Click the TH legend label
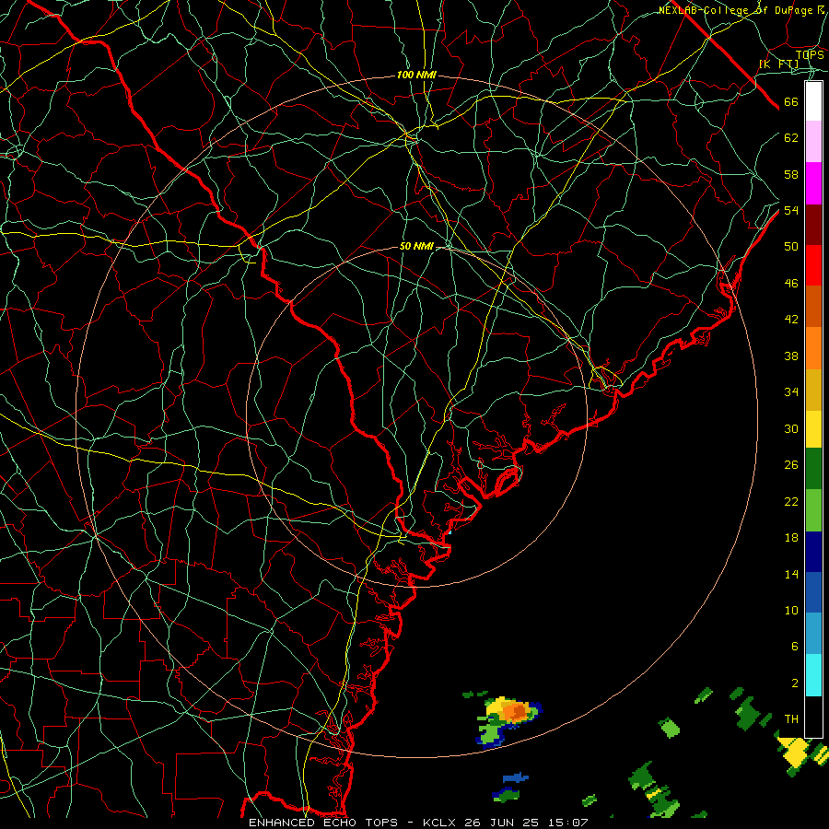Viewport: 829px width, 829px height. 791,719
